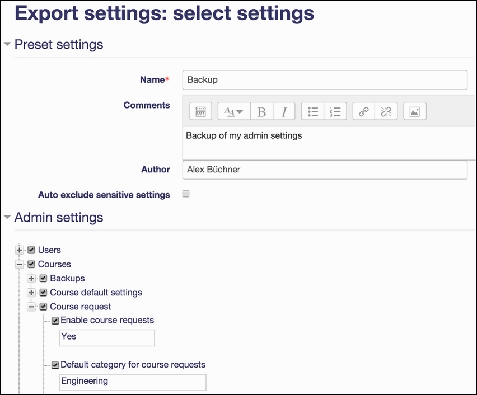This screenshot has width=477, height=395.
Task: Collapse the Courses tree node
Action: coord(19,264)
